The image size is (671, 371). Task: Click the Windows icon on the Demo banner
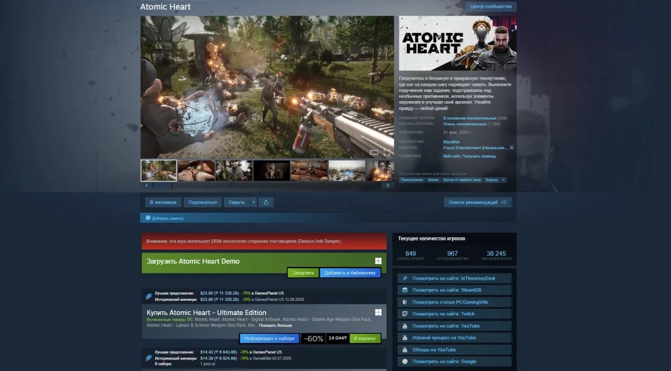coord(378,261)
